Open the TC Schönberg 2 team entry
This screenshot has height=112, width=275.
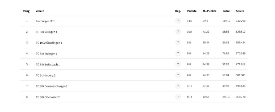[x=46, y=75]
